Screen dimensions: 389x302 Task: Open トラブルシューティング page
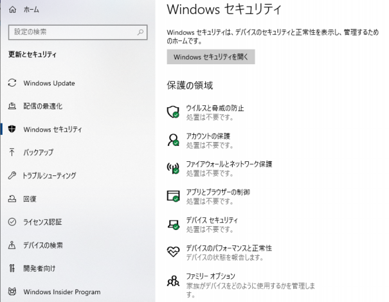50,175
